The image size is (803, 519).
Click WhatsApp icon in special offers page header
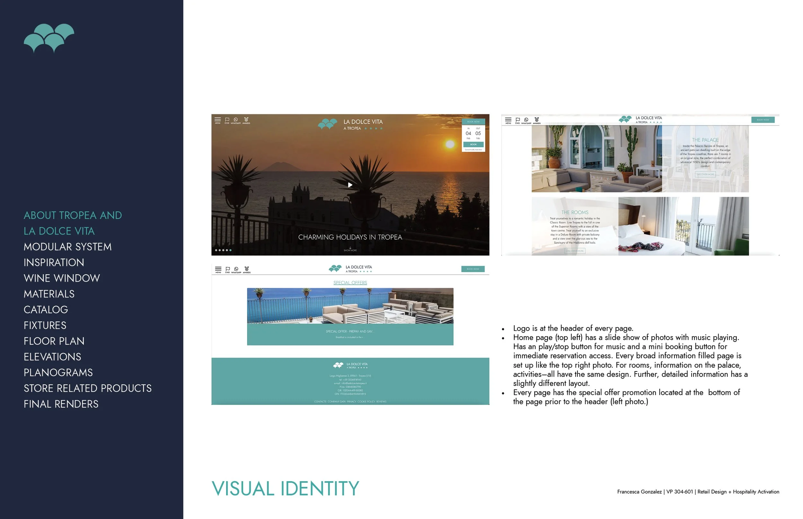click(x=236, y=269)
